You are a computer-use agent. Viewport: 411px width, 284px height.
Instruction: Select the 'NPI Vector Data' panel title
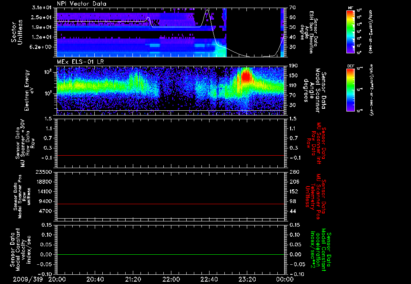81,4
